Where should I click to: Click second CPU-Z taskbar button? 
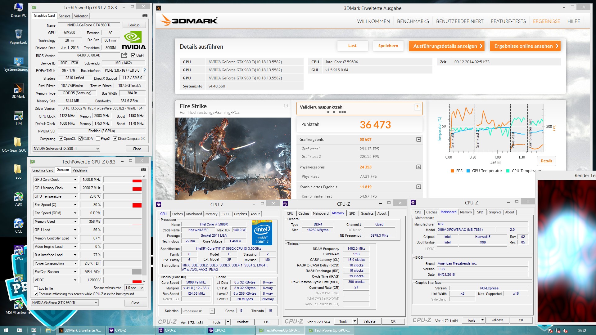click(180, 330)
